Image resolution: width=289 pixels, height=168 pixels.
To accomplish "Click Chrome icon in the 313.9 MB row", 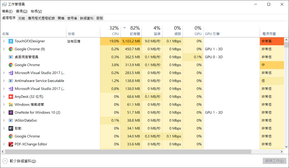I will 11,65.
